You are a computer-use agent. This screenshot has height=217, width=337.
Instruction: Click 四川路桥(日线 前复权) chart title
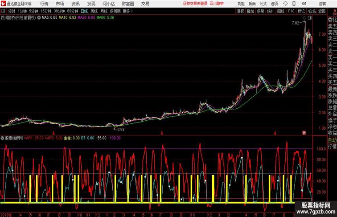(18, 18)
